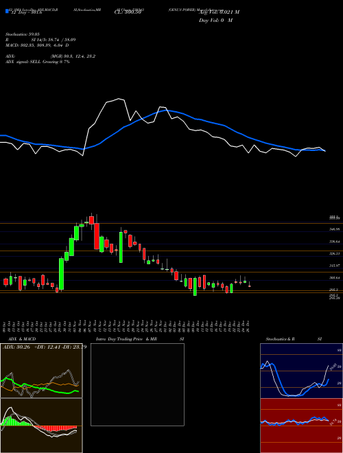Image resolution: width=343 pixels, height=453 pixels.
Task: Click 'ADX signal: SELL Growing @ 7%' text
Action: [x=38, y=62]
